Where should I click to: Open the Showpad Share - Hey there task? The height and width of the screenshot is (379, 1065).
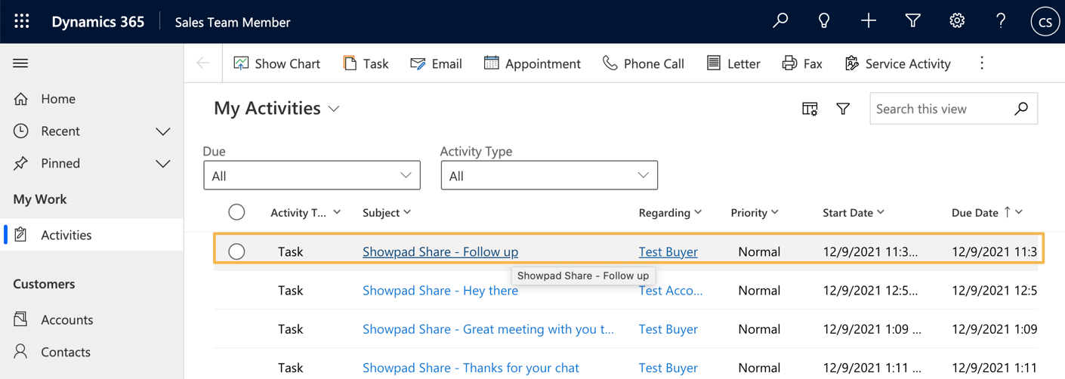(440, 291)
